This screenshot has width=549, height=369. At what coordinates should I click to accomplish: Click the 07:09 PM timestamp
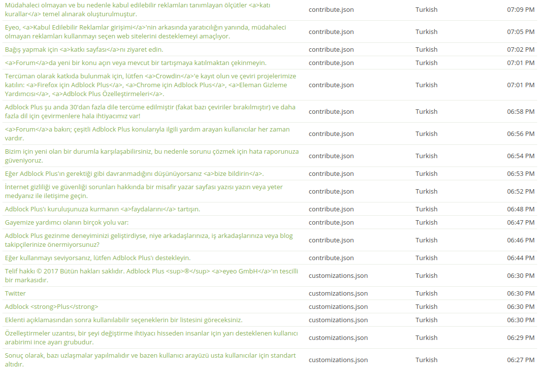(x=520, y=10)
